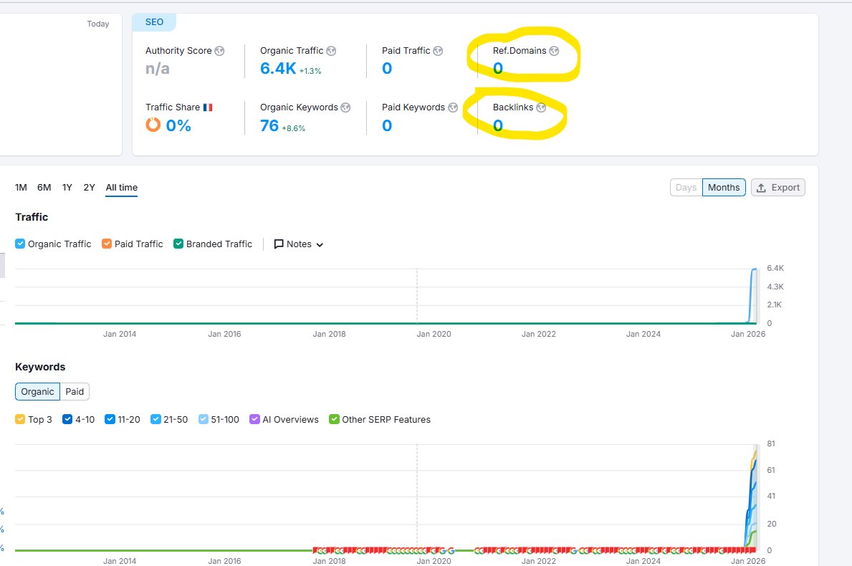Click the Export button
Viewport: 852px width, 566px height.
click(778, 188)
